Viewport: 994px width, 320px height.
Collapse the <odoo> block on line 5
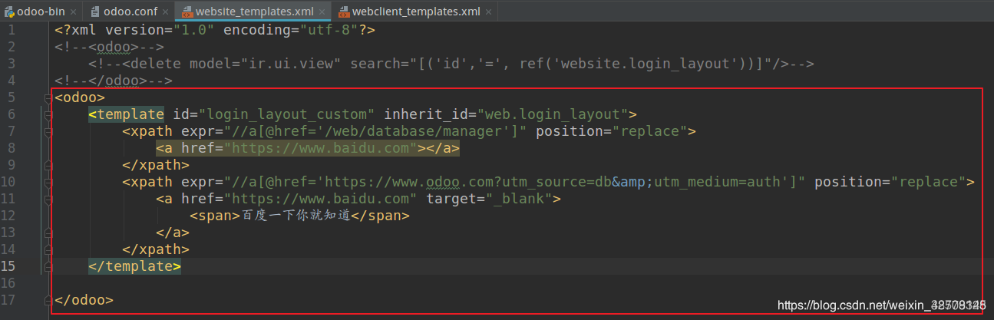[48, 97]
